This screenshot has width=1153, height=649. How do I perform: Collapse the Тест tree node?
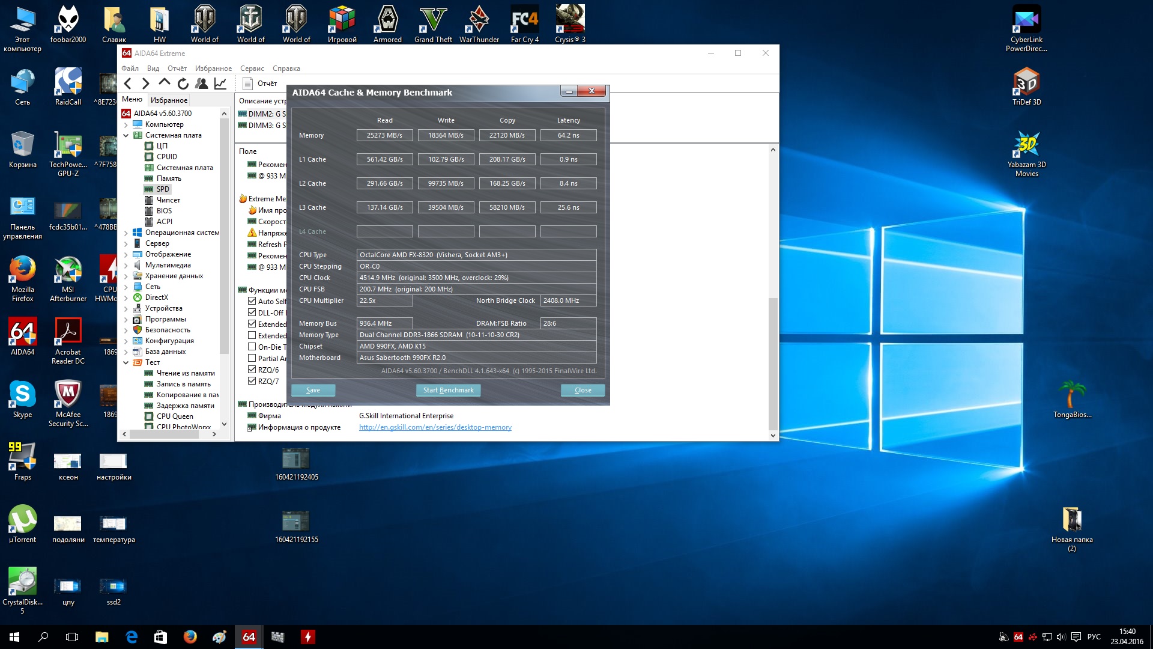(x=126, y=362)
